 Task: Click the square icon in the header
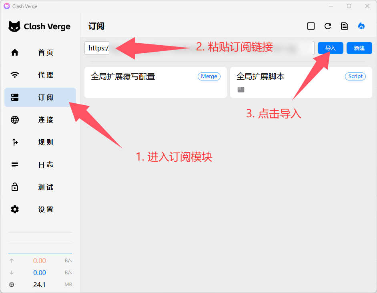click(x=311, y=26)
